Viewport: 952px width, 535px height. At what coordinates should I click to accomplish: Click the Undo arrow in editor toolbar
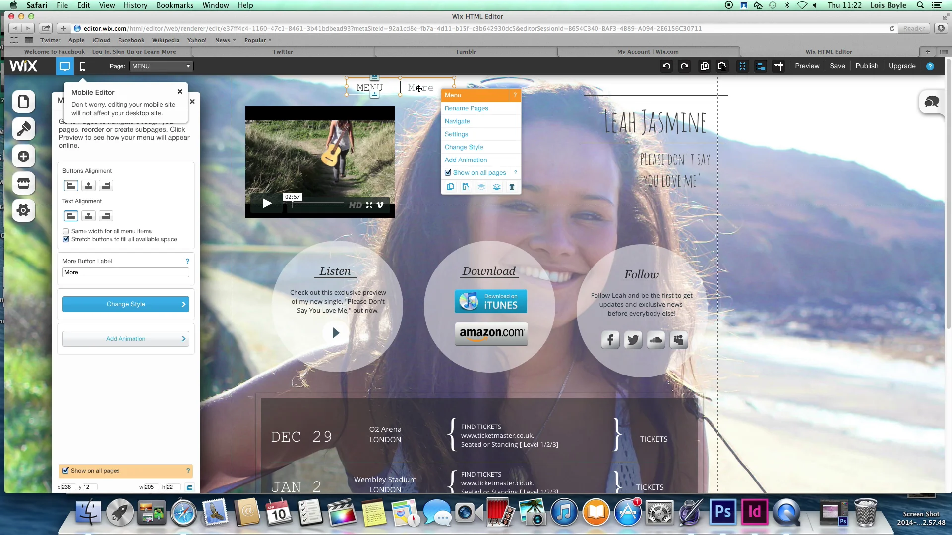pos(666,66)
